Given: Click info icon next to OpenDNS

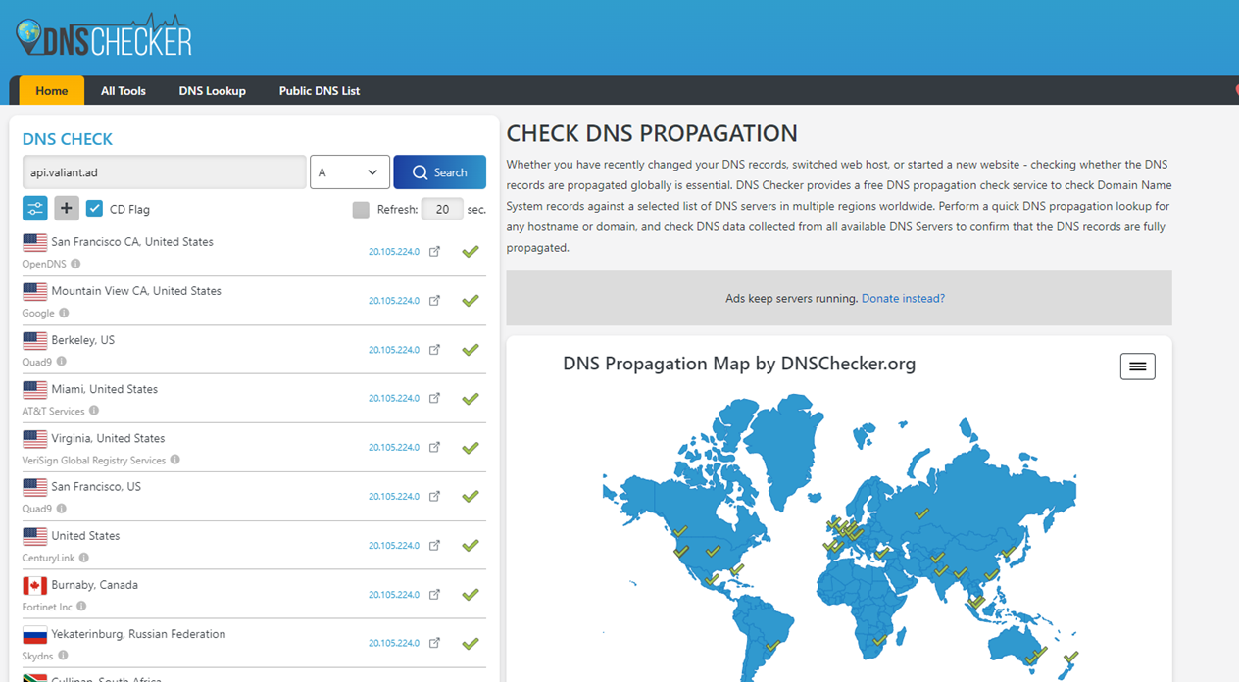Looking at the screenshot, I should pyautogui.click(x=75, y=264).
